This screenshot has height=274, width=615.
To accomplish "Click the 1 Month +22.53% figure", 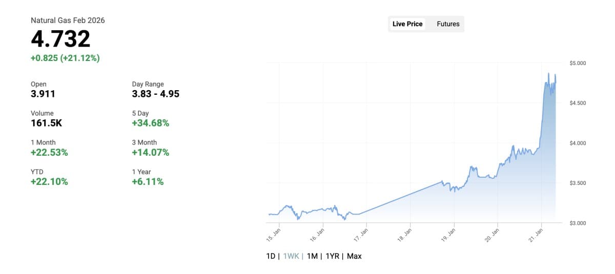I will click(49, 152).
